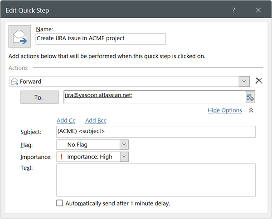The height and width of the screenshot is (219, 272).
Task: Expand the Importance dropdown arrow
Action: pos(124,157)
